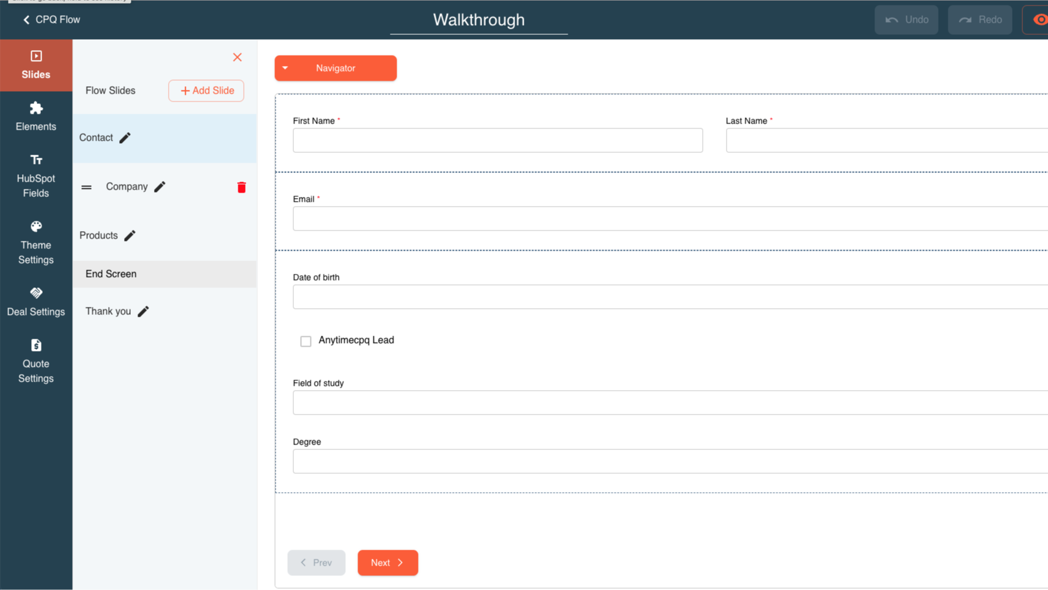Click the Undo button
Screen dimensions: 1048x590
coord(906,20)
